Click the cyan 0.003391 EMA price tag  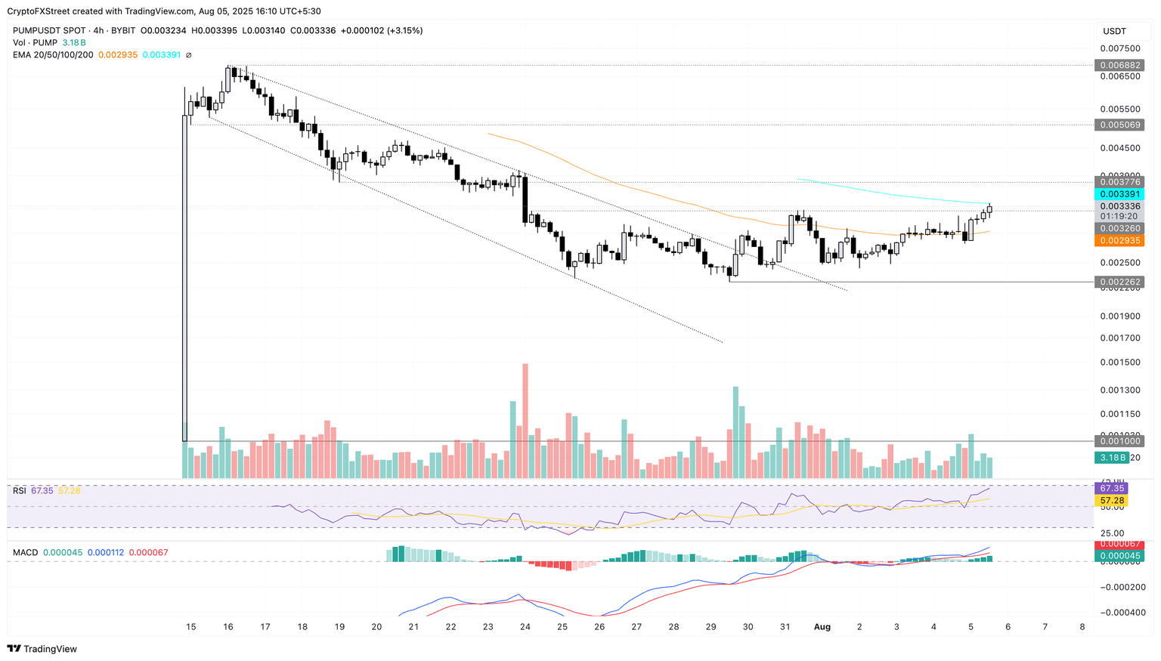(1119, 194)
